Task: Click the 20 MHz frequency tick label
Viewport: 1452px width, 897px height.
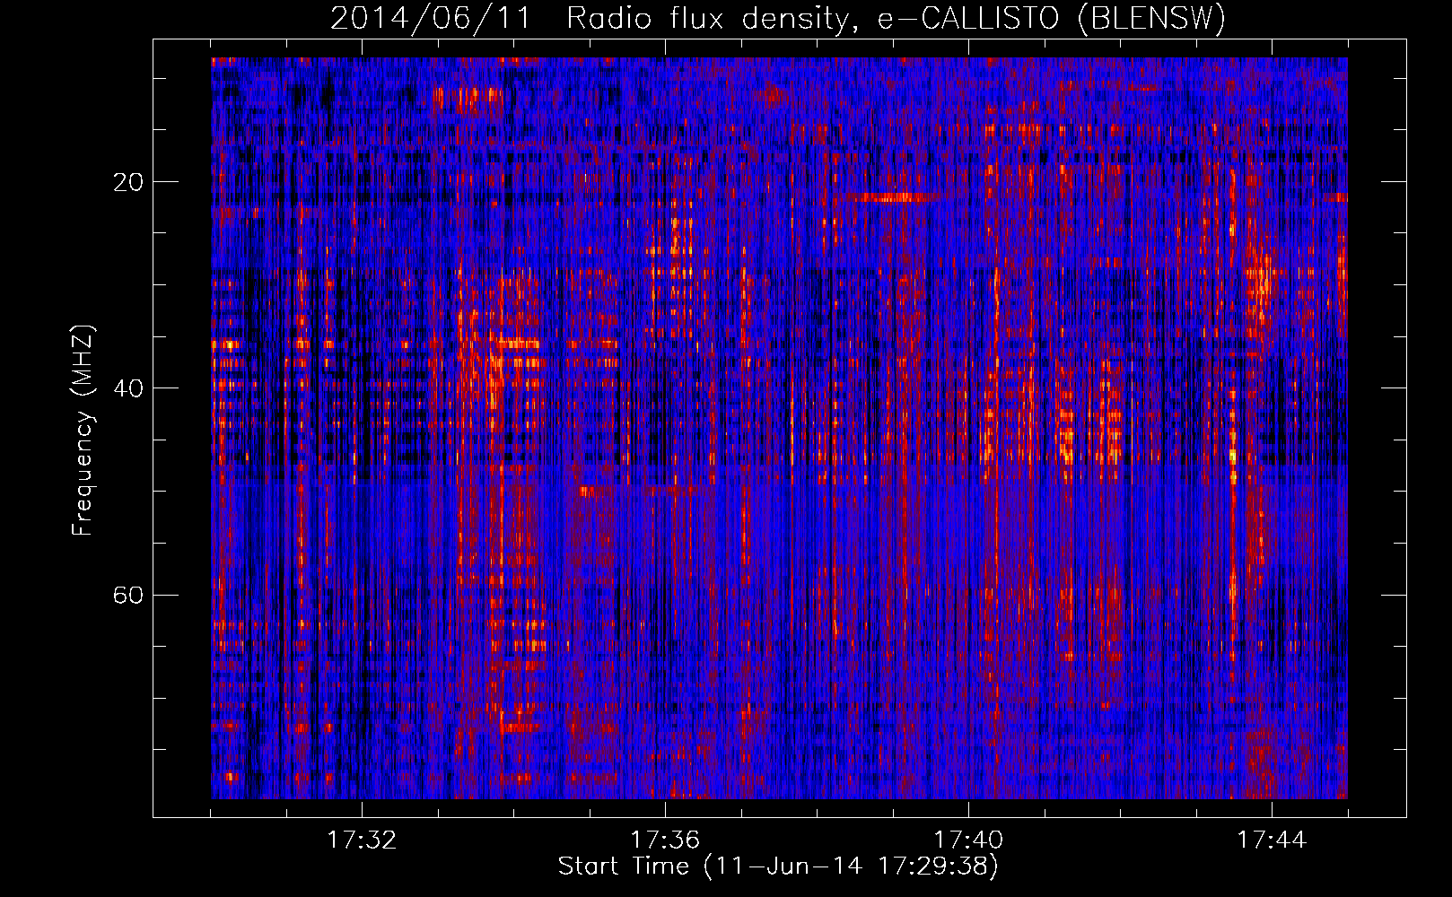Action: pos(128,182)
